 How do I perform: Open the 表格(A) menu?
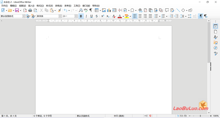tap(58, 6)
